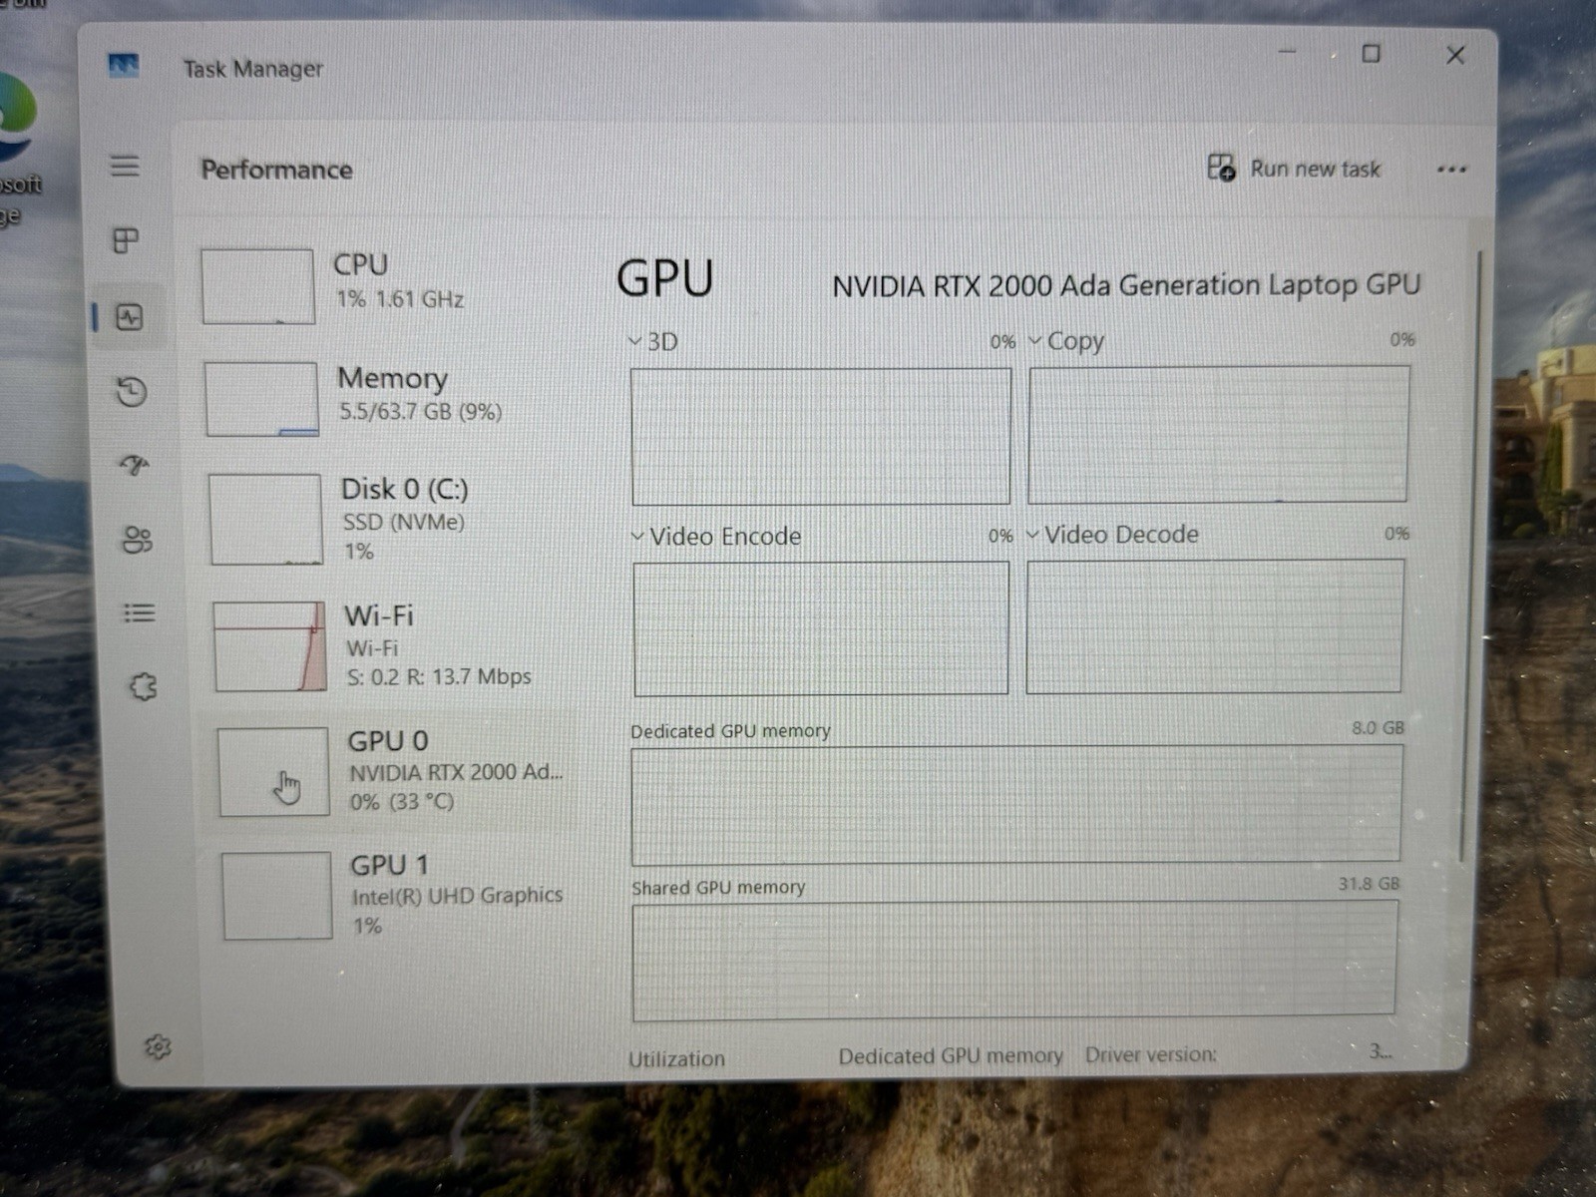
Task: Open the Details page list icon
Action: (x=139, y=612)
